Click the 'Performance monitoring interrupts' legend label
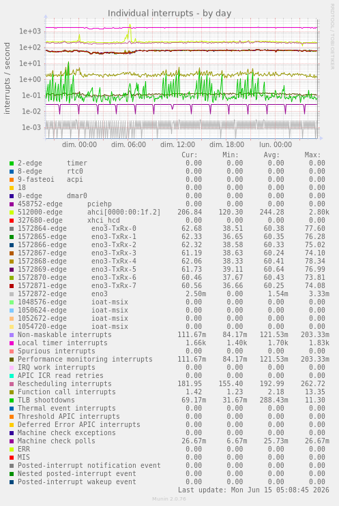 pyautogui.click(x=85, y=360)
